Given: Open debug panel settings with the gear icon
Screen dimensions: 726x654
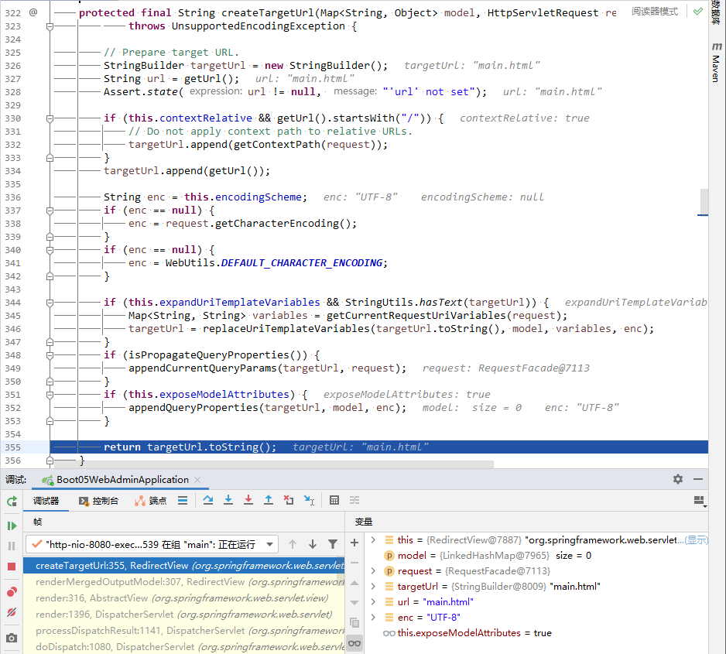Looking at the screenshot, I should 678,479.
